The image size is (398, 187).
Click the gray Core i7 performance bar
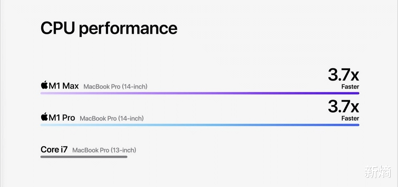tap(84, 157)
